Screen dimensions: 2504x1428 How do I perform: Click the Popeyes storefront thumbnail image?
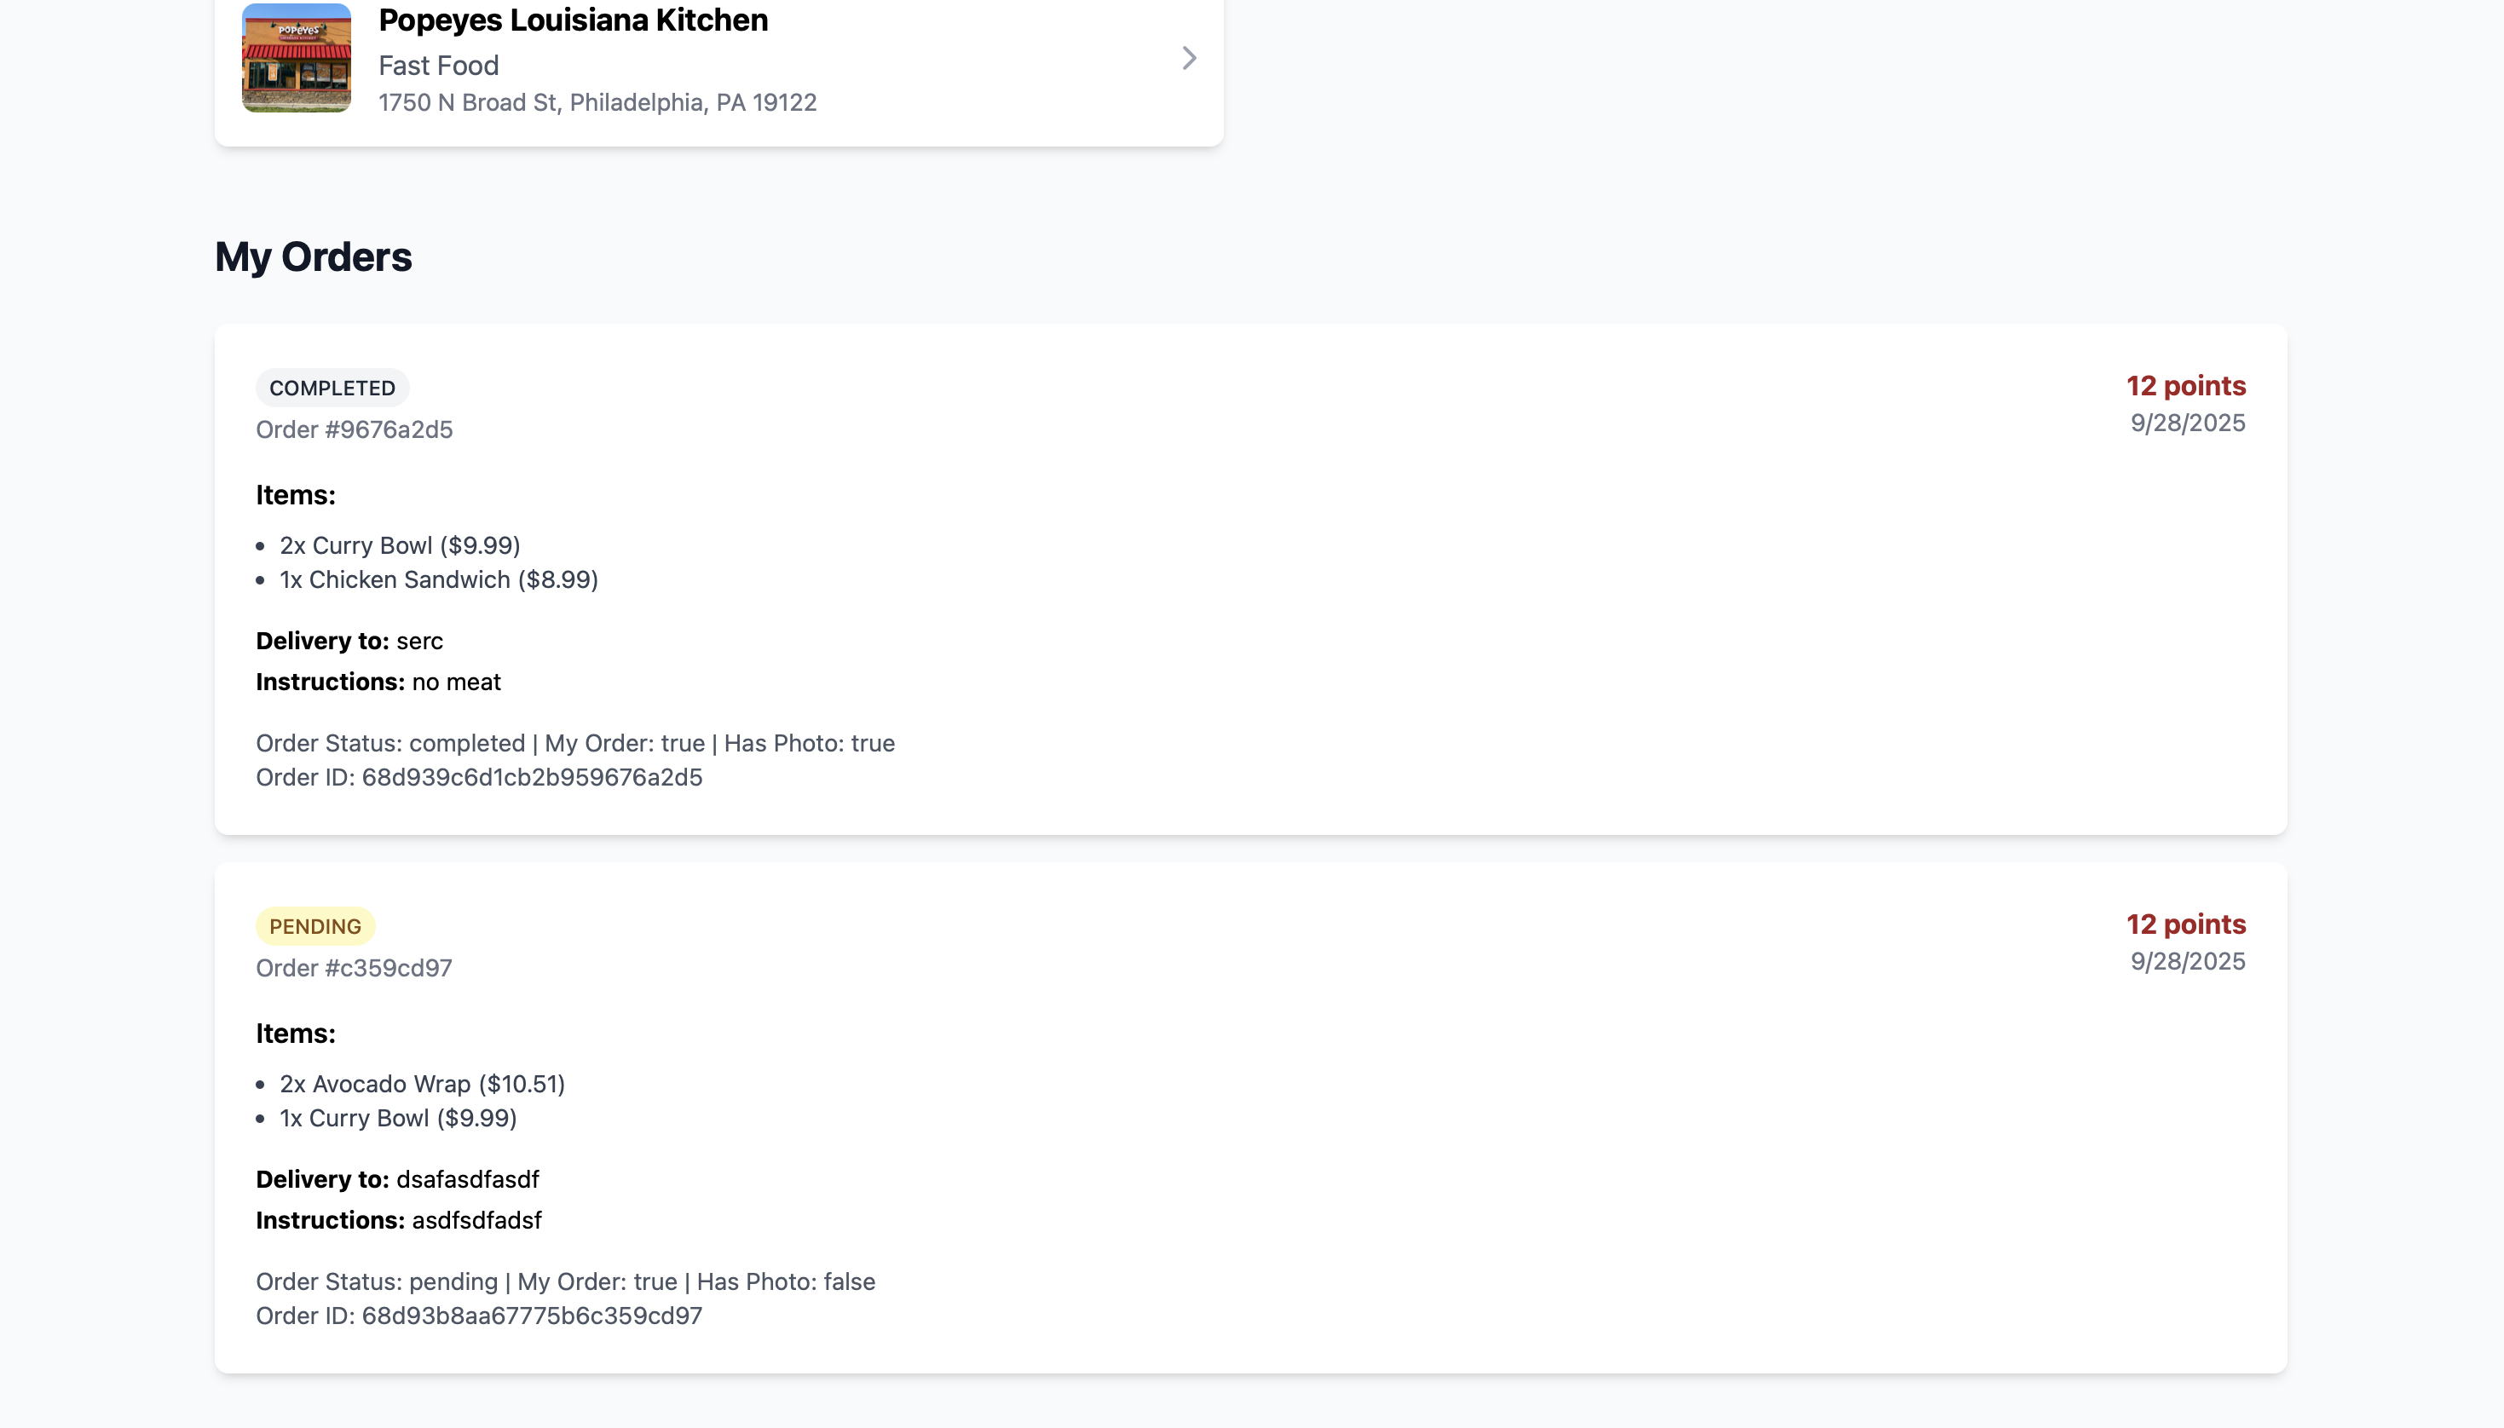tap(297, 58)
